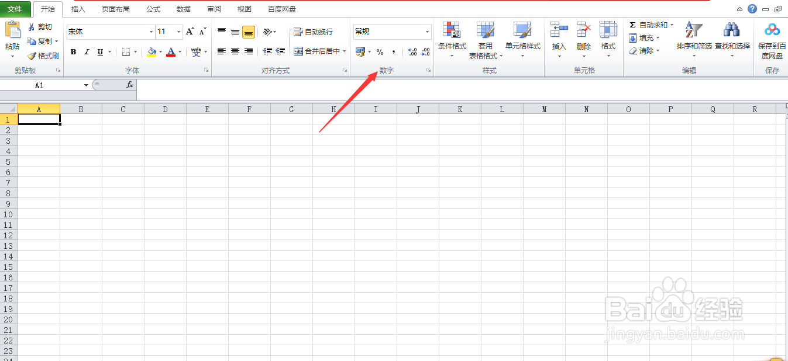
Task: Toggle bold formatting
Action: click(x=73, y=52)
